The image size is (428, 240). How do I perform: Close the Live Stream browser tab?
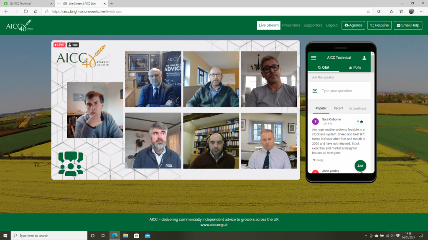tap(104, 3)
